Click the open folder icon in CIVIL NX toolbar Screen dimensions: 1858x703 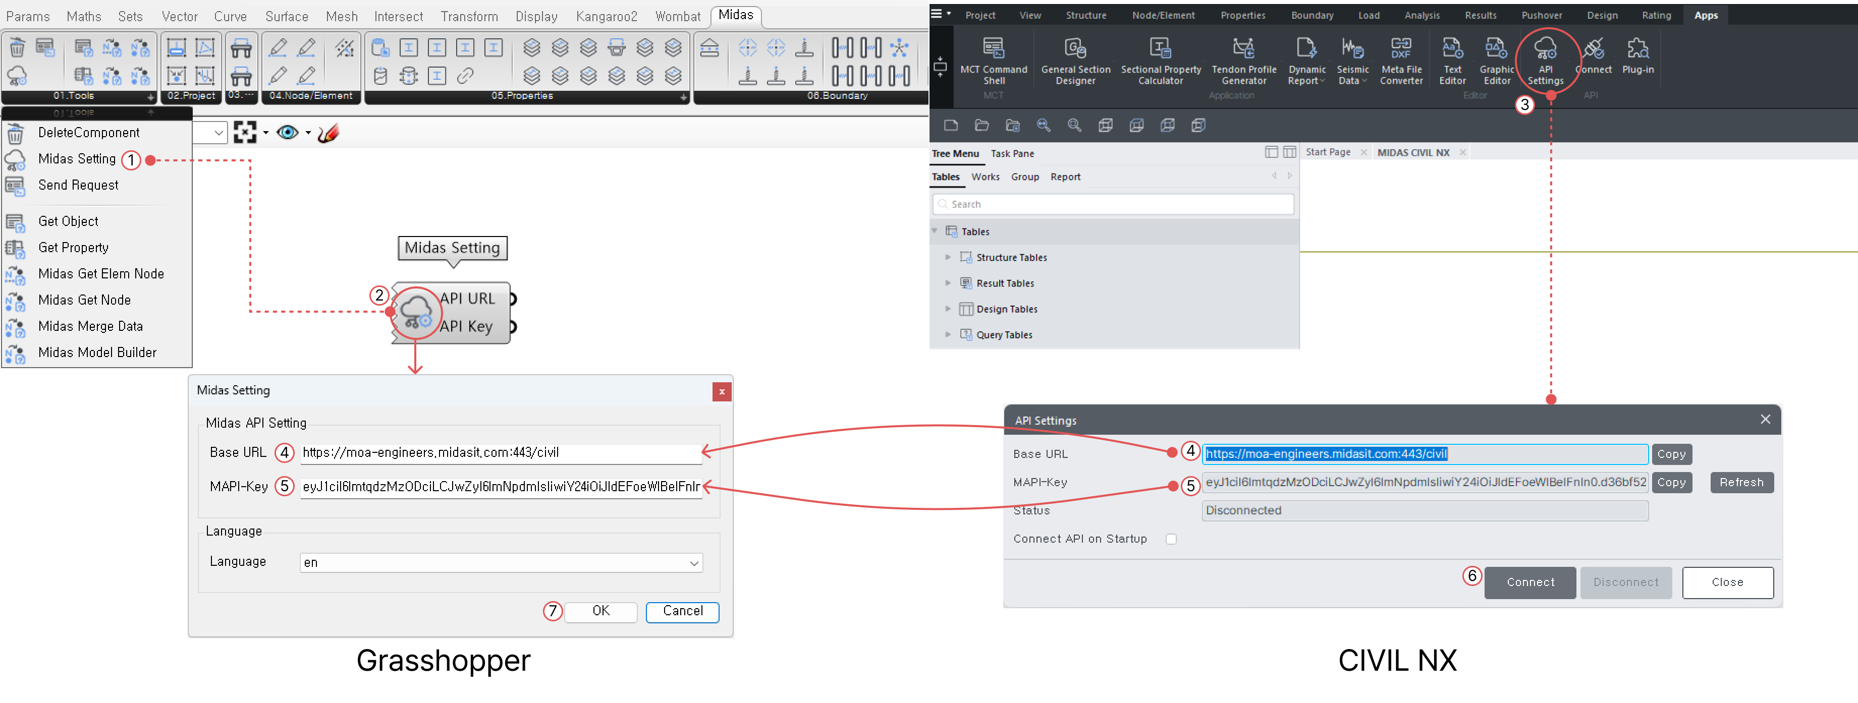pos(981,126)
